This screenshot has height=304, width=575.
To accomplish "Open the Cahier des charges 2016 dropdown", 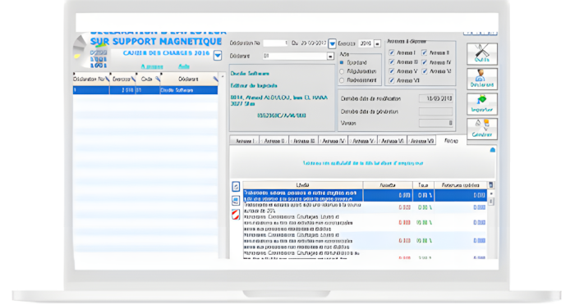I will pyautogui.click(x=218, y=56).
